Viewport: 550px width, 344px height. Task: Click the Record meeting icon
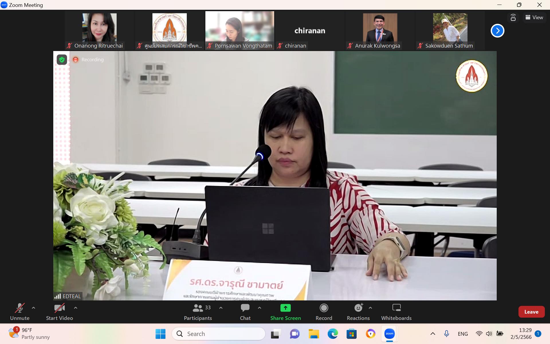click(x=324, y=308)
